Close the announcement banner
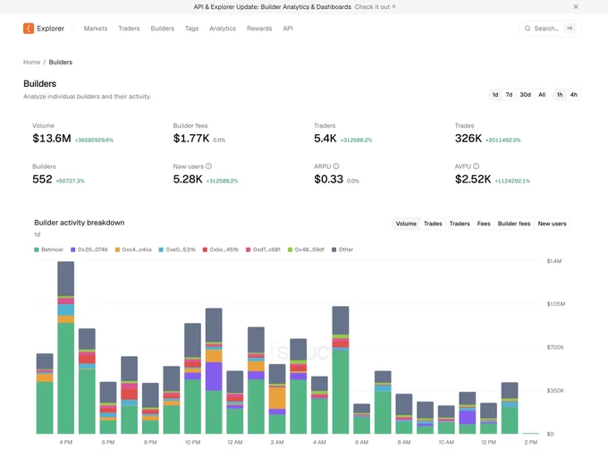Viewport: 608px width, 458px height. tap(576, 6)
